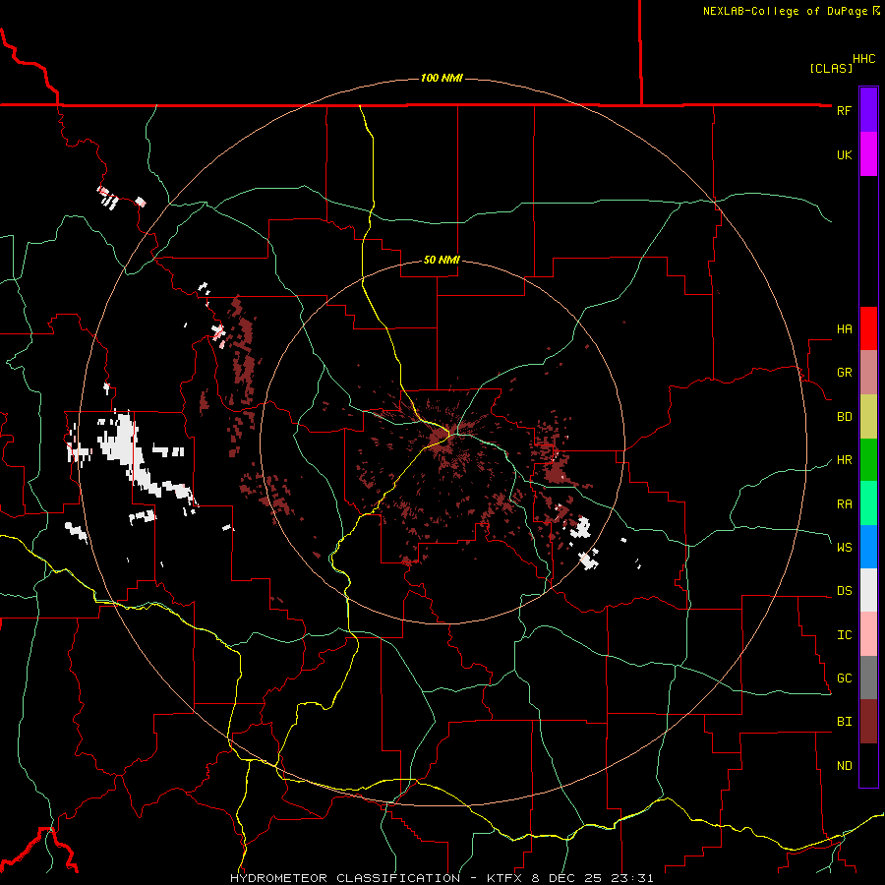Screen dimensions: 885x885
Task: Click the NEXLAB-College of DuPage credit
Action: click(791, 11)
